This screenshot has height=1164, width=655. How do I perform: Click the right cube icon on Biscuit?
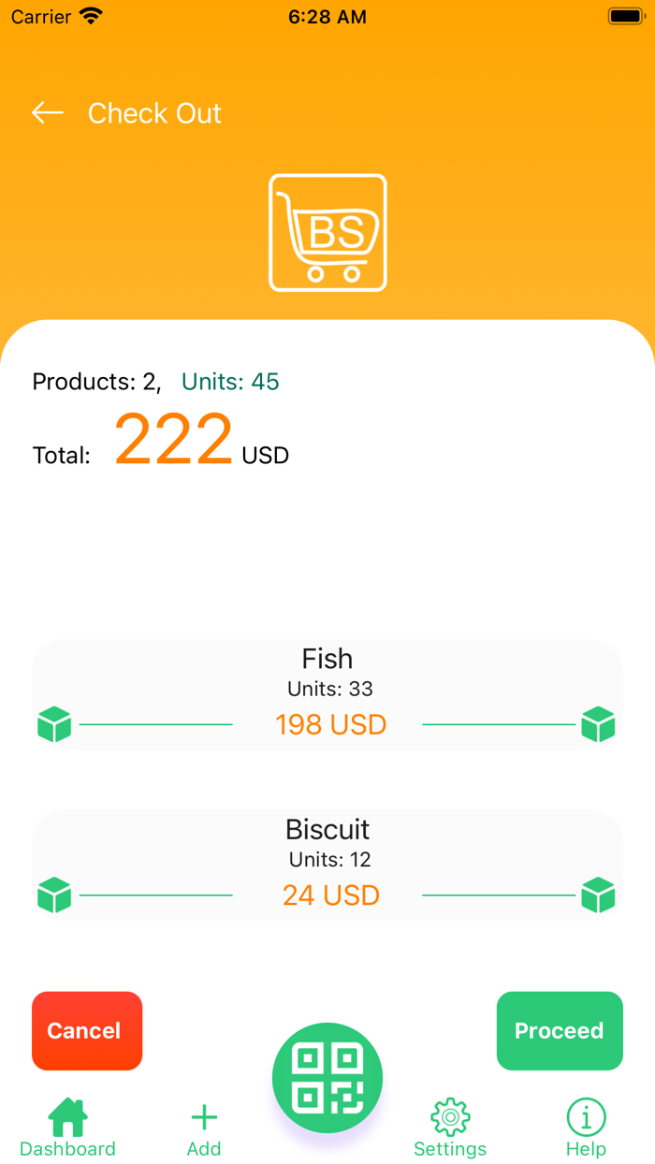coord(598,895)
